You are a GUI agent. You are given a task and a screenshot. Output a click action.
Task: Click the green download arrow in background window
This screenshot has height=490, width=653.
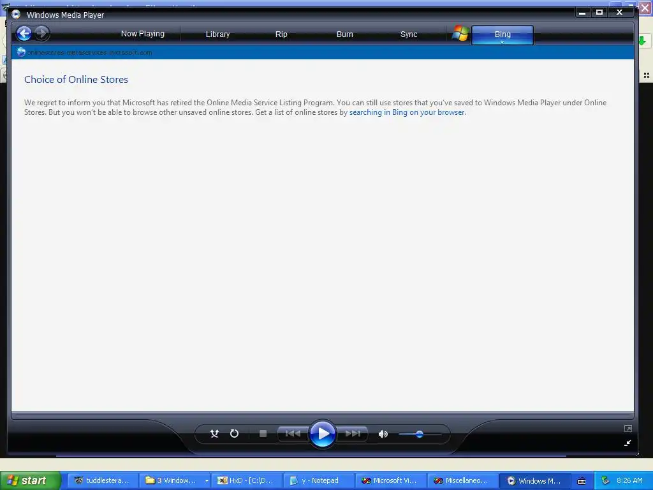[642, 40]
